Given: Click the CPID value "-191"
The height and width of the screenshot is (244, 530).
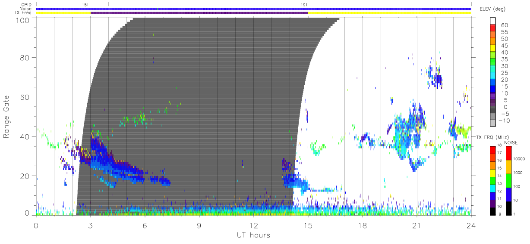Looking at the screenshot, I should coord(302,4).
